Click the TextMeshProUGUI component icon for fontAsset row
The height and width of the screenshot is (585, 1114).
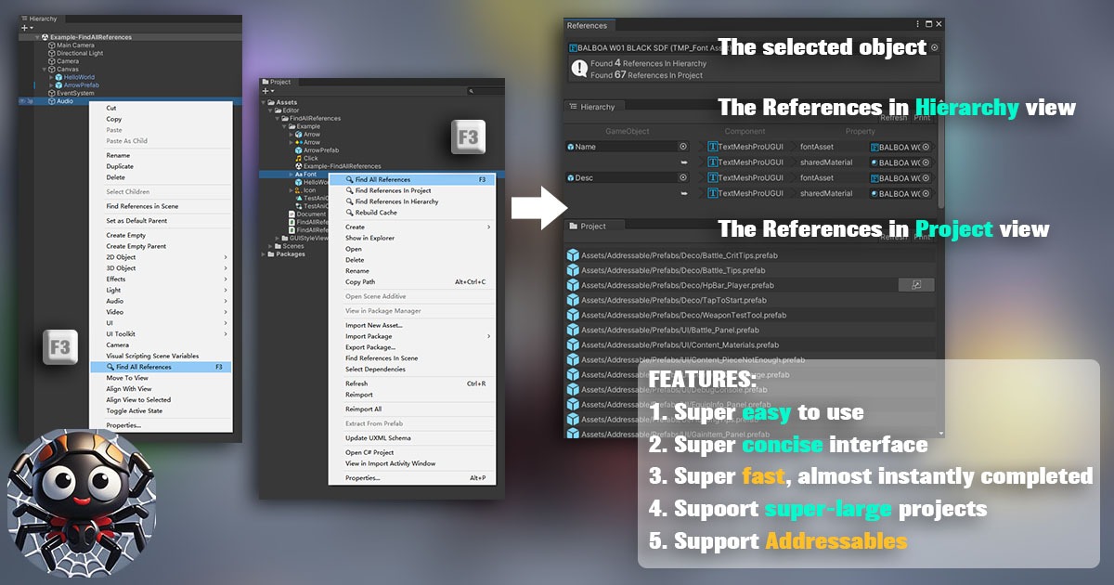(713, 147)
